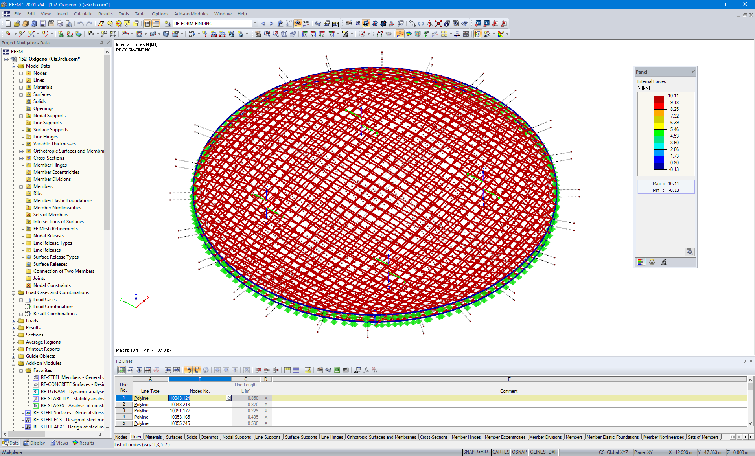755x456 pixels.
Task: Click the Print icon in toolbar
Action: click(60, 24)
